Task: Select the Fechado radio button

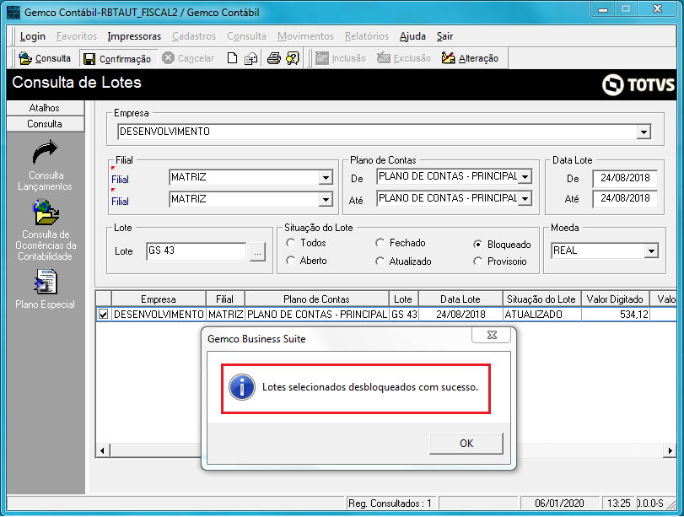Action: click(x=380, y=243)
